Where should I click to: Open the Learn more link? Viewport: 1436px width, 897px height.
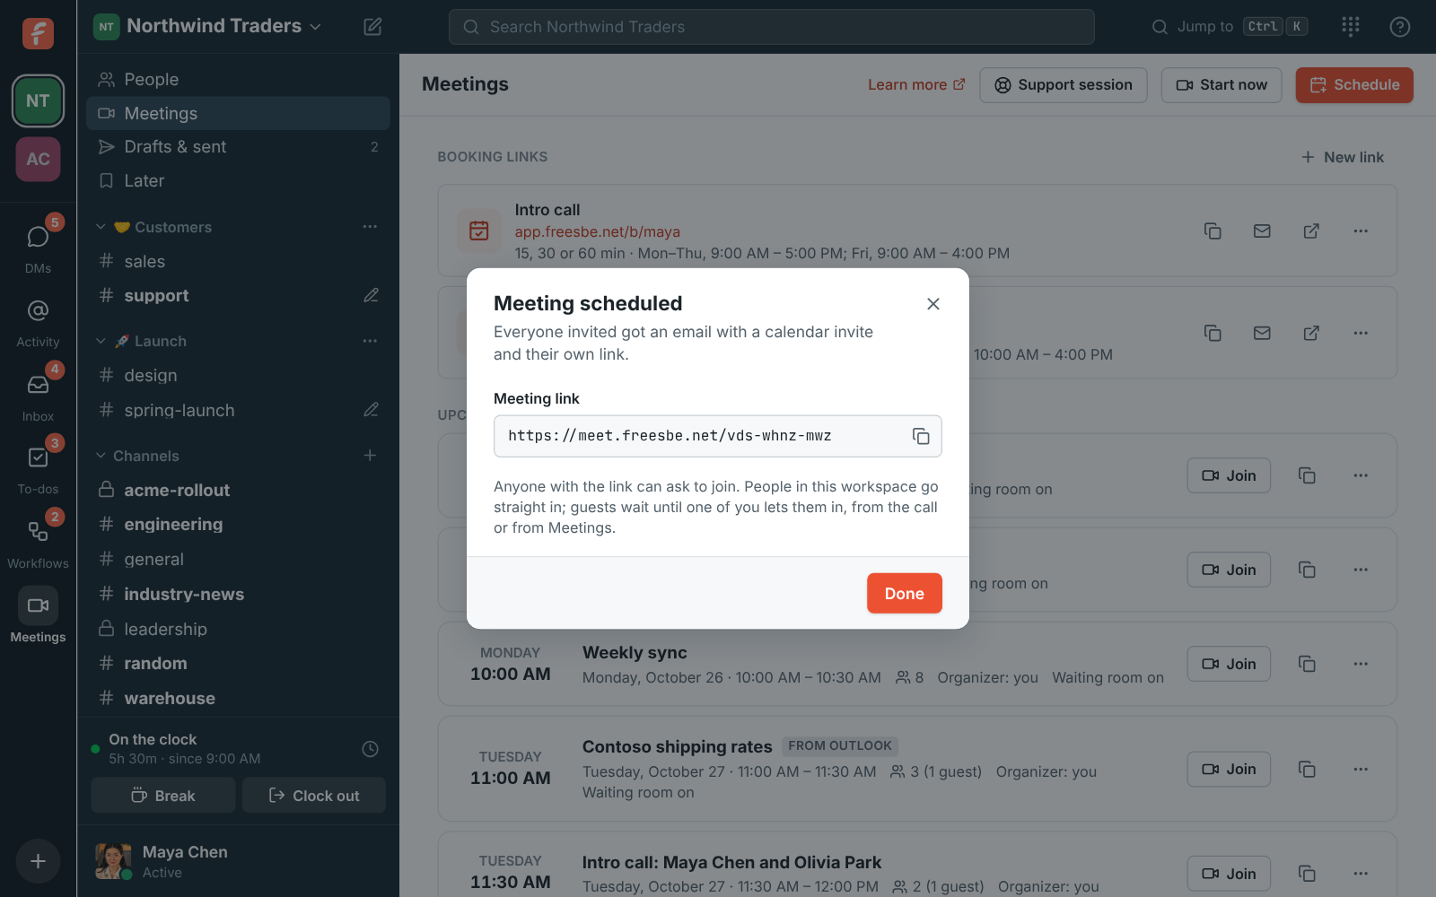[x=916, y=85]
